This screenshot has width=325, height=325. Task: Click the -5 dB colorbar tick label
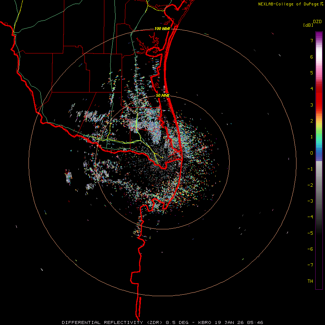click(x=310, y=233)
